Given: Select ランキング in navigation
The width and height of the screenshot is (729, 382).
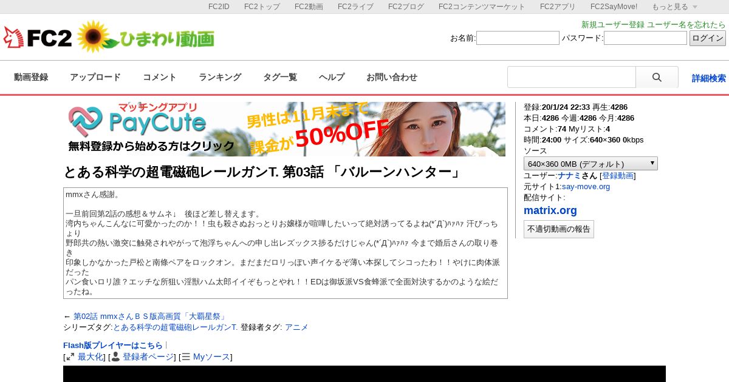Looking at the screenshot, I should pos(220,77).
